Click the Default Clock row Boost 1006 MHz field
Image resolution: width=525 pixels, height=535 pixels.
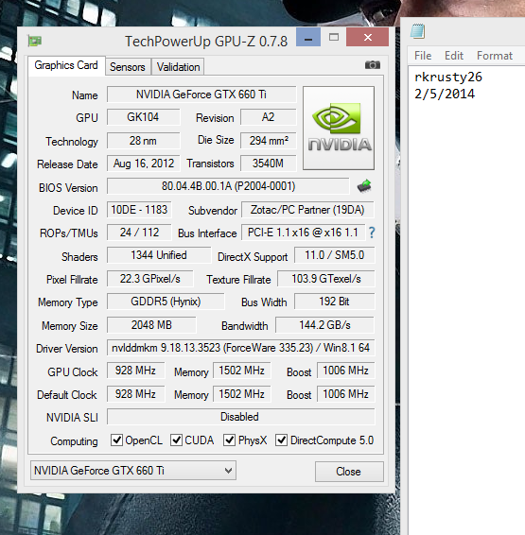346,394
